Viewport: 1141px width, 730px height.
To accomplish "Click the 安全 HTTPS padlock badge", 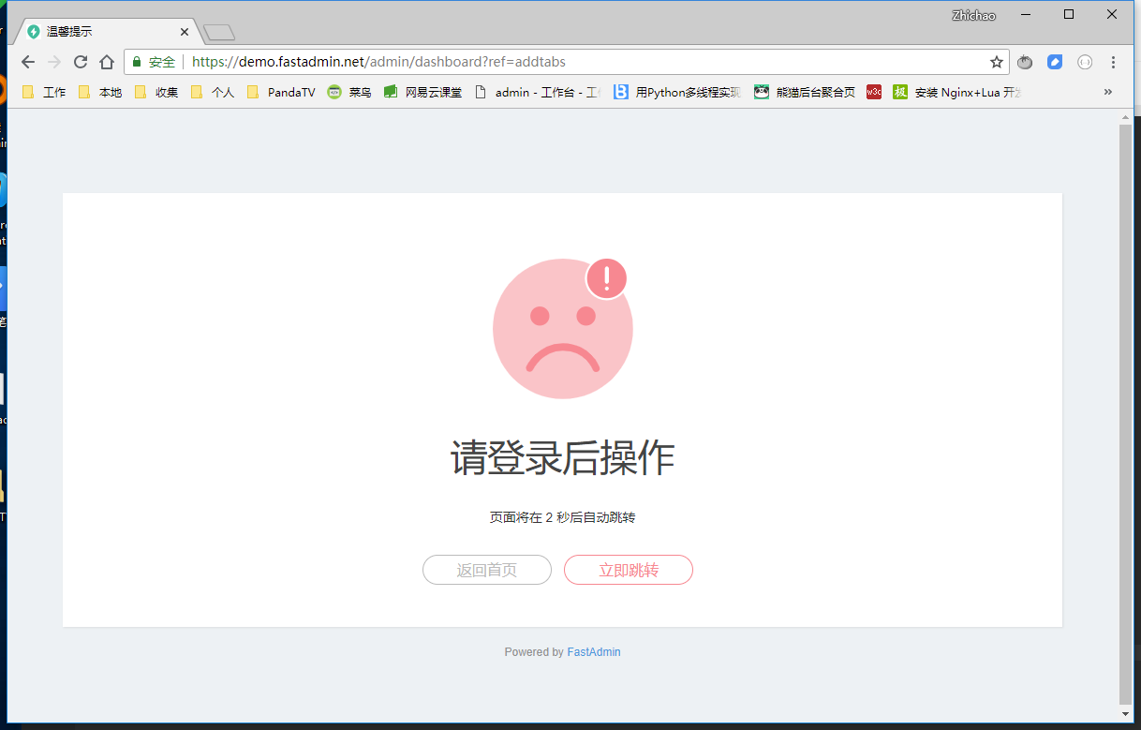I will [x=155, y=62].
